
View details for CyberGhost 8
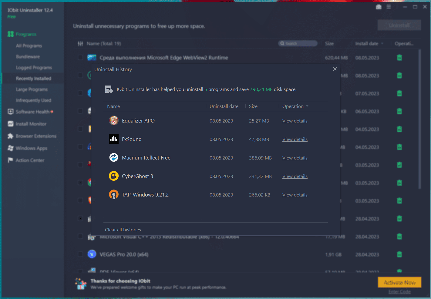pos(295,176)
